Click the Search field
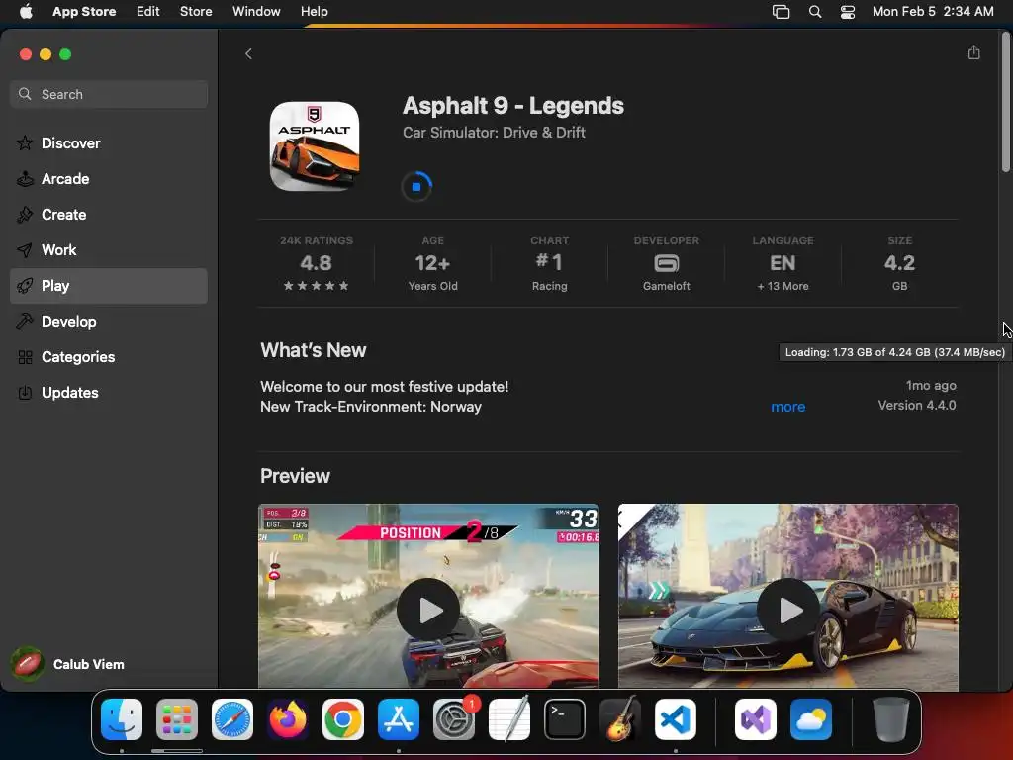The image size is (1013, 760). (x=109, y=94)
